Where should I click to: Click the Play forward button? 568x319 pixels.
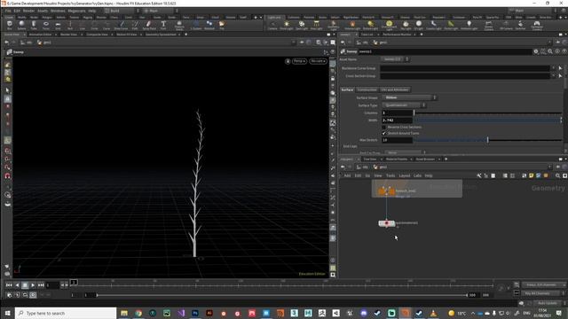pyautogui.click(x=33, y=285)
